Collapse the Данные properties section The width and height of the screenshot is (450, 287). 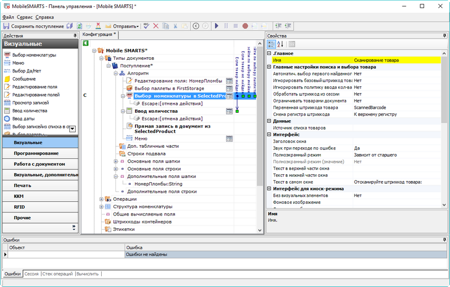coord(269,121)
